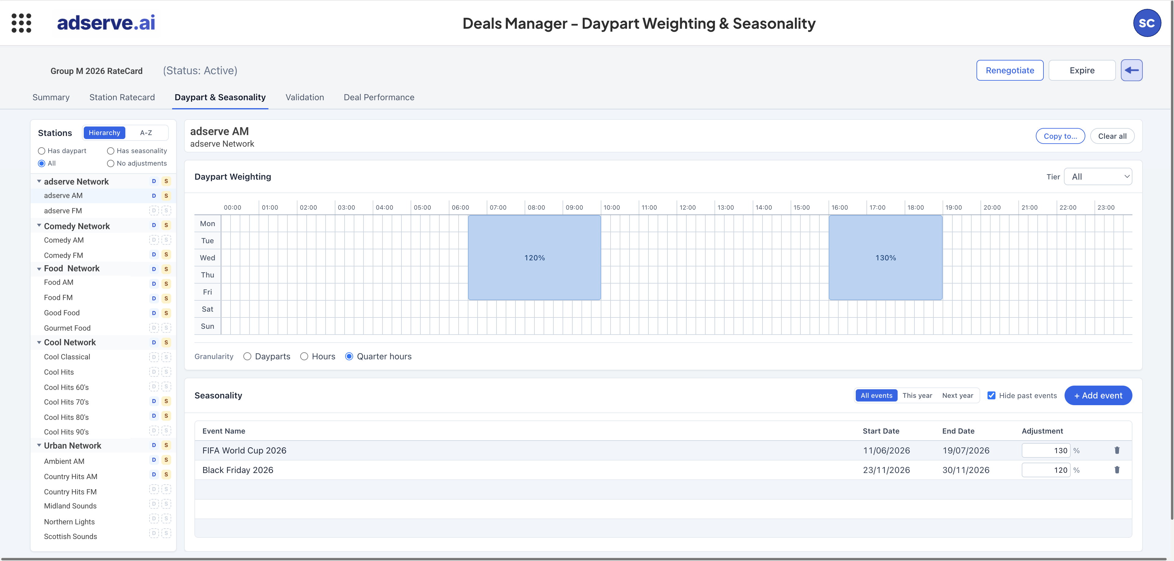The image size is (1174, 561).
Task: Delete the FIFA World Cup 2026 event
Action: click(x=1117, y=450)
